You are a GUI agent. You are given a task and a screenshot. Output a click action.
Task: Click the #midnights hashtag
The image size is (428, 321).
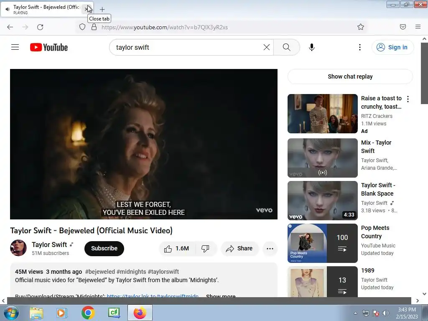click(x=131, y=272)
